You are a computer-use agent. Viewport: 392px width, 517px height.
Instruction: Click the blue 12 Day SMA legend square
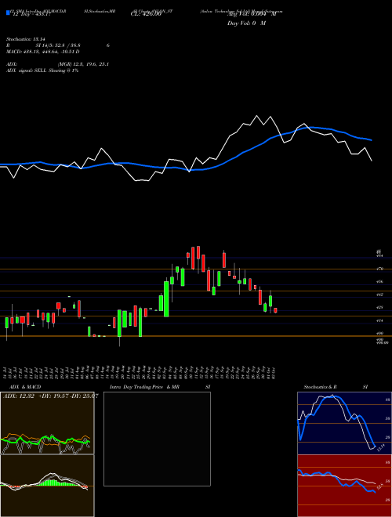8,13
